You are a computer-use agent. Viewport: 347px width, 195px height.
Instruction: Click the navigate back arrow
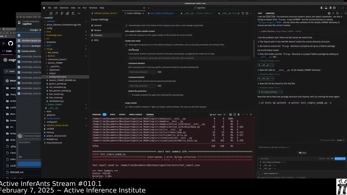[144, 8]
